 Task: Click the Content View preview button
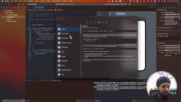pyautogui.click(x=120, y=14)
